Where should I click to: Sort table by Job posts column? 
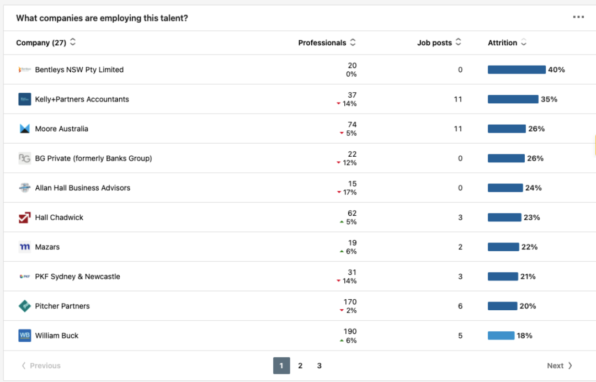(x=458, y=43)
